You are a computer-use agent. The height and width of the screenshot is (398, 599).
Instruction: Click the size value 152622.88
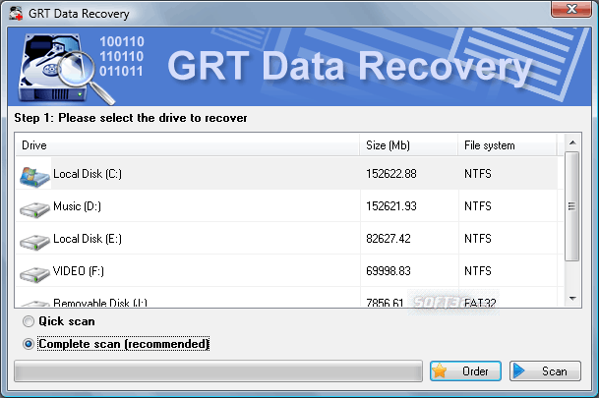(391, 174)
